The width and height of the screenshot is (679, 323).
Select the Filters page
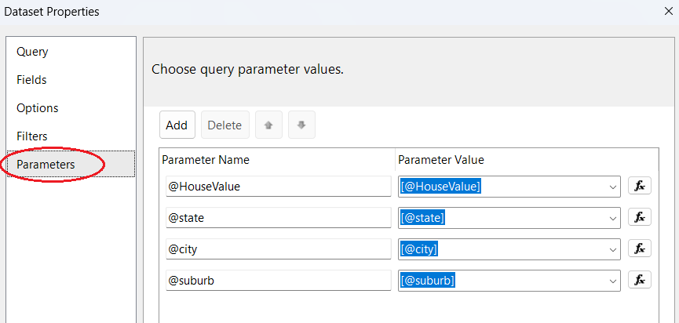(31, 136)
